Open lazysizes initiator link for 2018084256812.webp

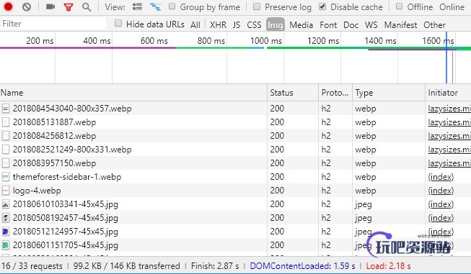[449, 136]
